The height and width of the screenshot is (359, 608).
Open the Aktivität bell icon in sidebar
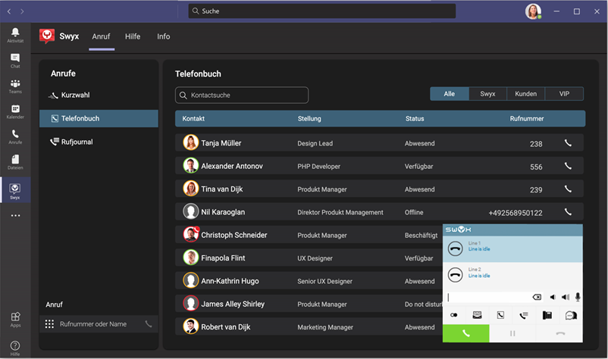tap(15, 35)
